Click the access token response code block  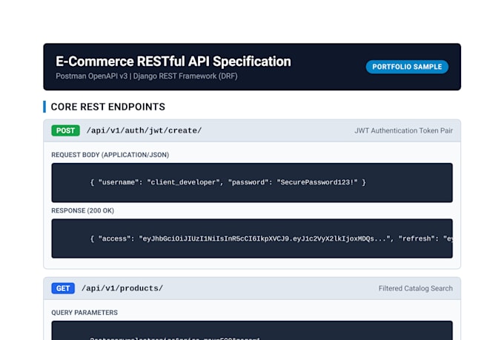[252, 239]
